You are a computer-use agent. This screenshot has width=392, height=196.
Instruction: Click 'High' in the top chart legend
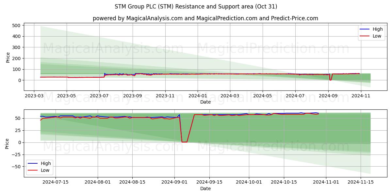[378, 29]
